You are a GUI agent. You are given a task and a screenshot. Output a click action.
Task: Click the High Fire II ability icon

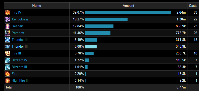pos(8,81)
